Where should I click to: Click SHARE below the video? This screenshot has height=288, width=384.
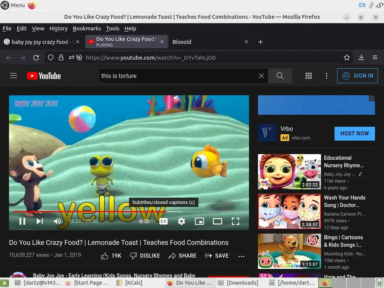click(x=182, y=256)
